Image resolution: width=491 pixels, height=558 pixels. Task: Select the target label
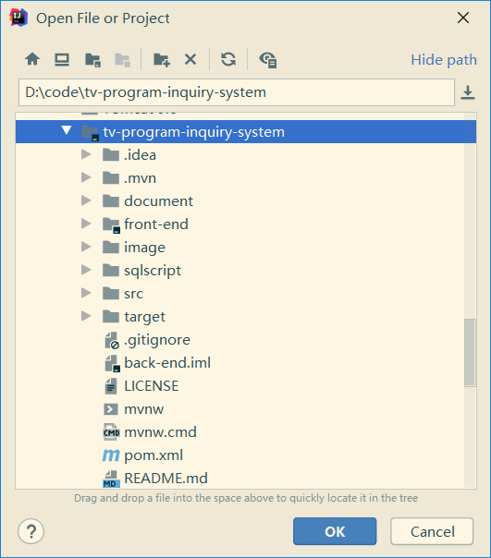coord(144,317)
